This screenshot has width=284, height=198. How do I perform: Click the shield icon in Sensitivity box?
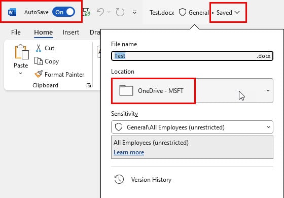click(x=119, y=127)
